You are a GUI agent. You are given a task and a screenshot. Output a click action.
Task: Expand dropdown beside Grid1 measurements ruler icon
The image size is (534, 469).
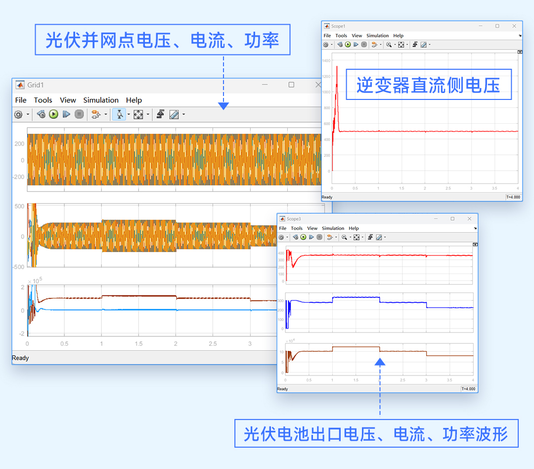point(183,114)
